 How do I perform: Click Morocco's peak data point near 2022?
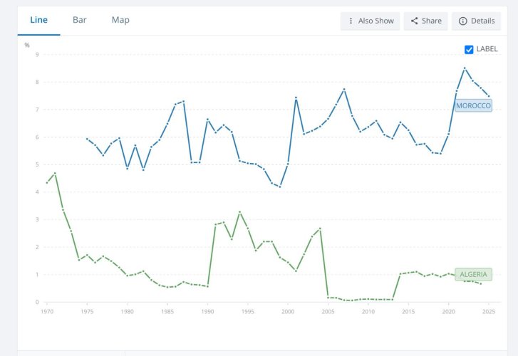pyautogui.click(x=465, y=68)
